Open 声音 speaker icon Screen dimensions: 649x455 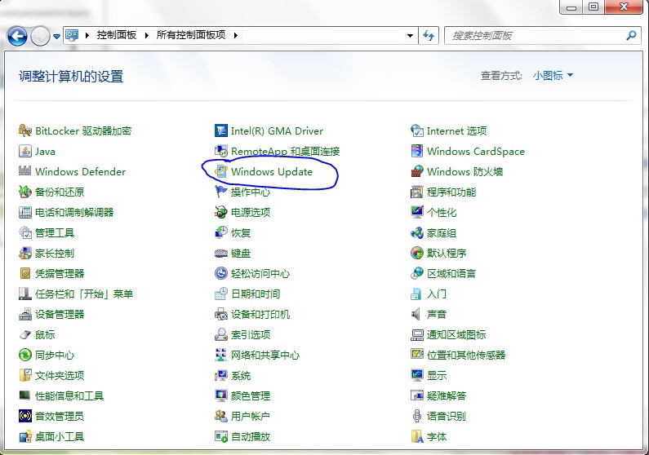point(417,314)
